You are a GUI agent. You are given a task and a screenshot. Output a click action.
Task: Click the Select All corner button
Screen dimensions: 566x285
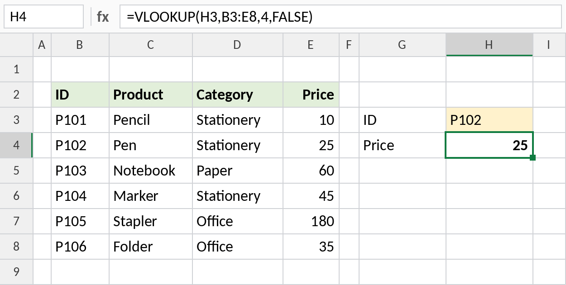click(17, 45)
